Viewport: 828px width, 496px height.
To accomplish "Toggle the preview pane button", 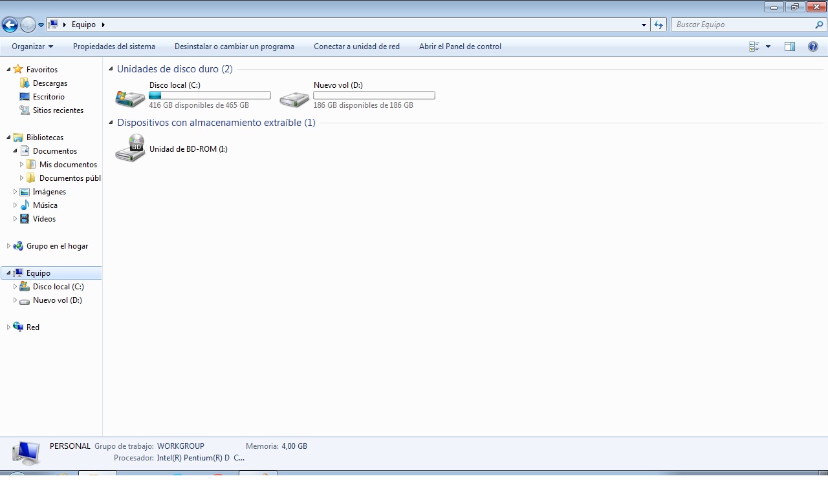I will pyautogui.click(x=790, y=46).
